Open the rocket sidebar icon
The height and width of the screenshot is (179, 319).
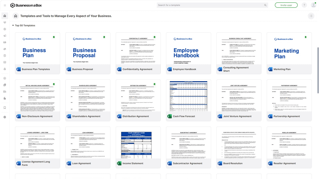click(x=5, y=69)
